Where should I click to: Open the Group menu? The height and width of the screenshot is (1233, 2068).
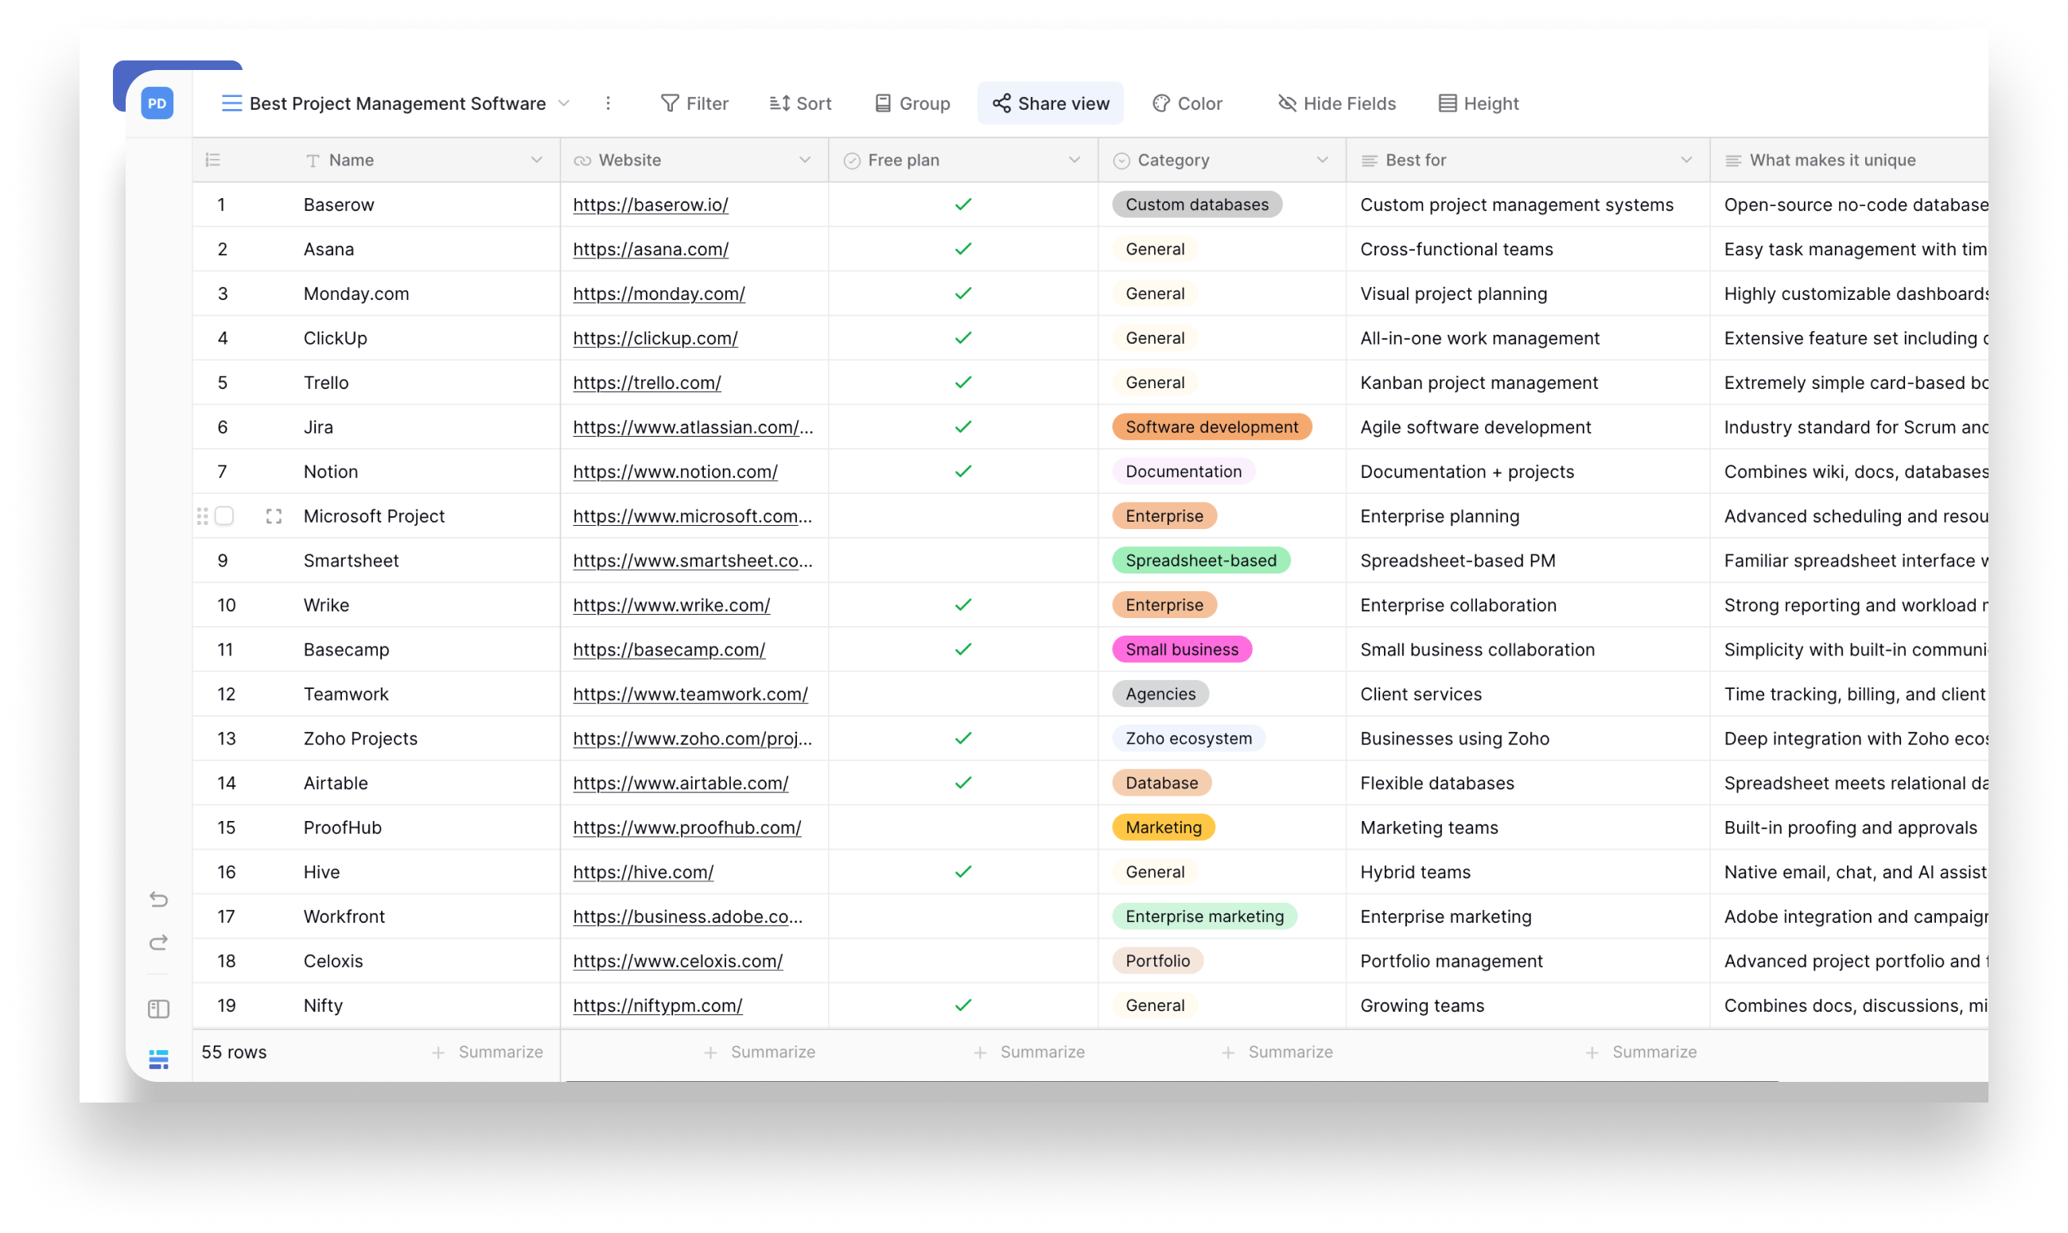(x=912, y=103)
